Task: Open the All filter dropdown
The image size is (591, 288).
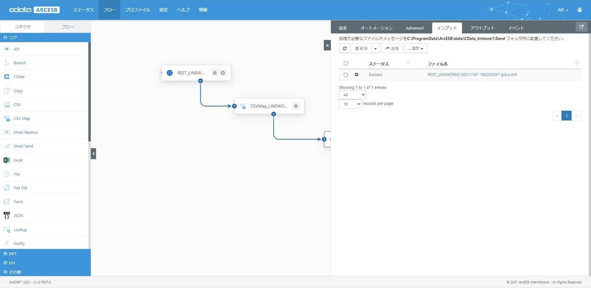Action: 352,94
